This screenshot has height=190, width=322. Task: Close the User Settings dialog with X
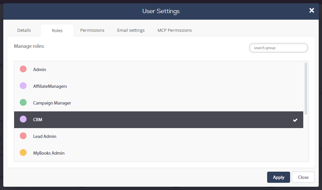coord(311,10)
